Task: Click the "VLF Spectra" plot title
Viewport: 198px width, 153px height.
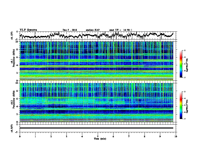Action: pyautogui.click(x=28, y=30)
